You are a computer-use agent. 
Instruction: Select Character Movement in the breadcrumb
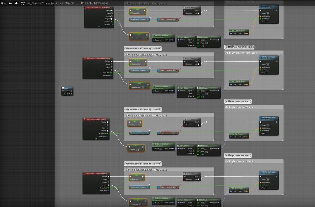[x=94, y=3]
